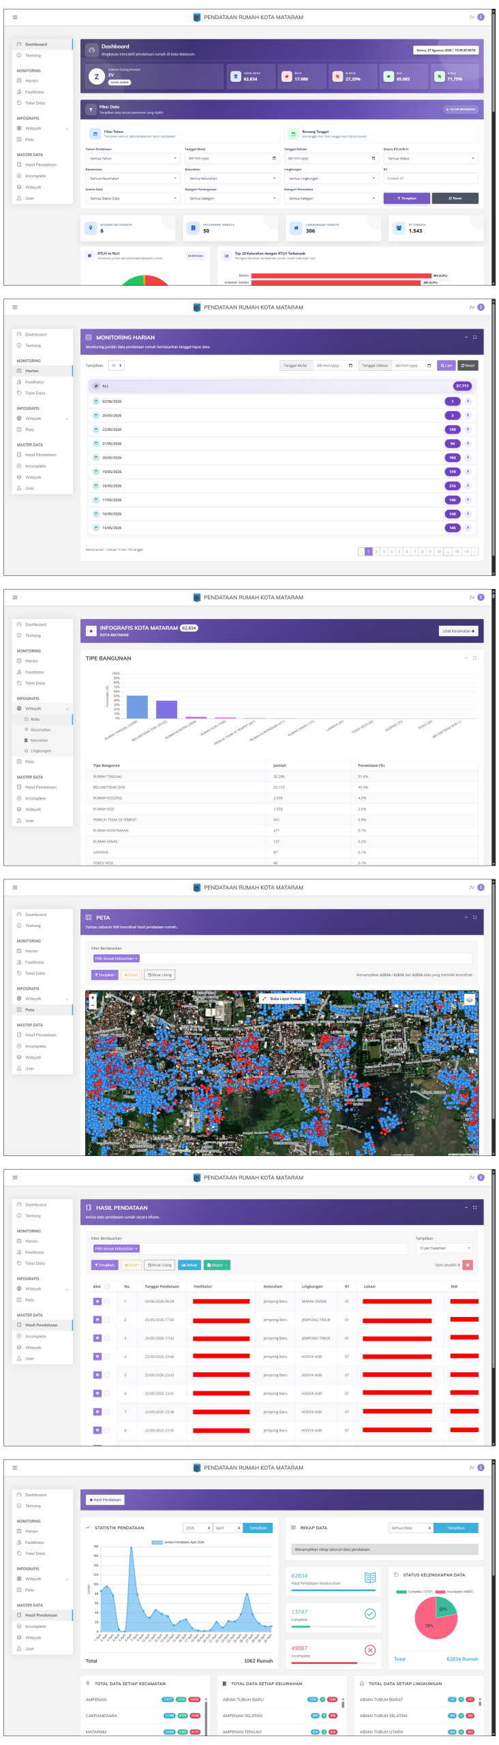Collapse the Monitoring Harian panel with minus icon
This screenshot has height=1745, width=499.
(x=466, y=337)
